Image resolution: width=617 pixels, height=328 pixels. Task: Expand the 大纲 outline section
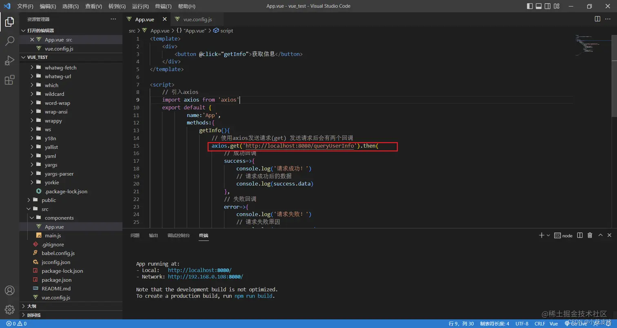pos(71,306)
